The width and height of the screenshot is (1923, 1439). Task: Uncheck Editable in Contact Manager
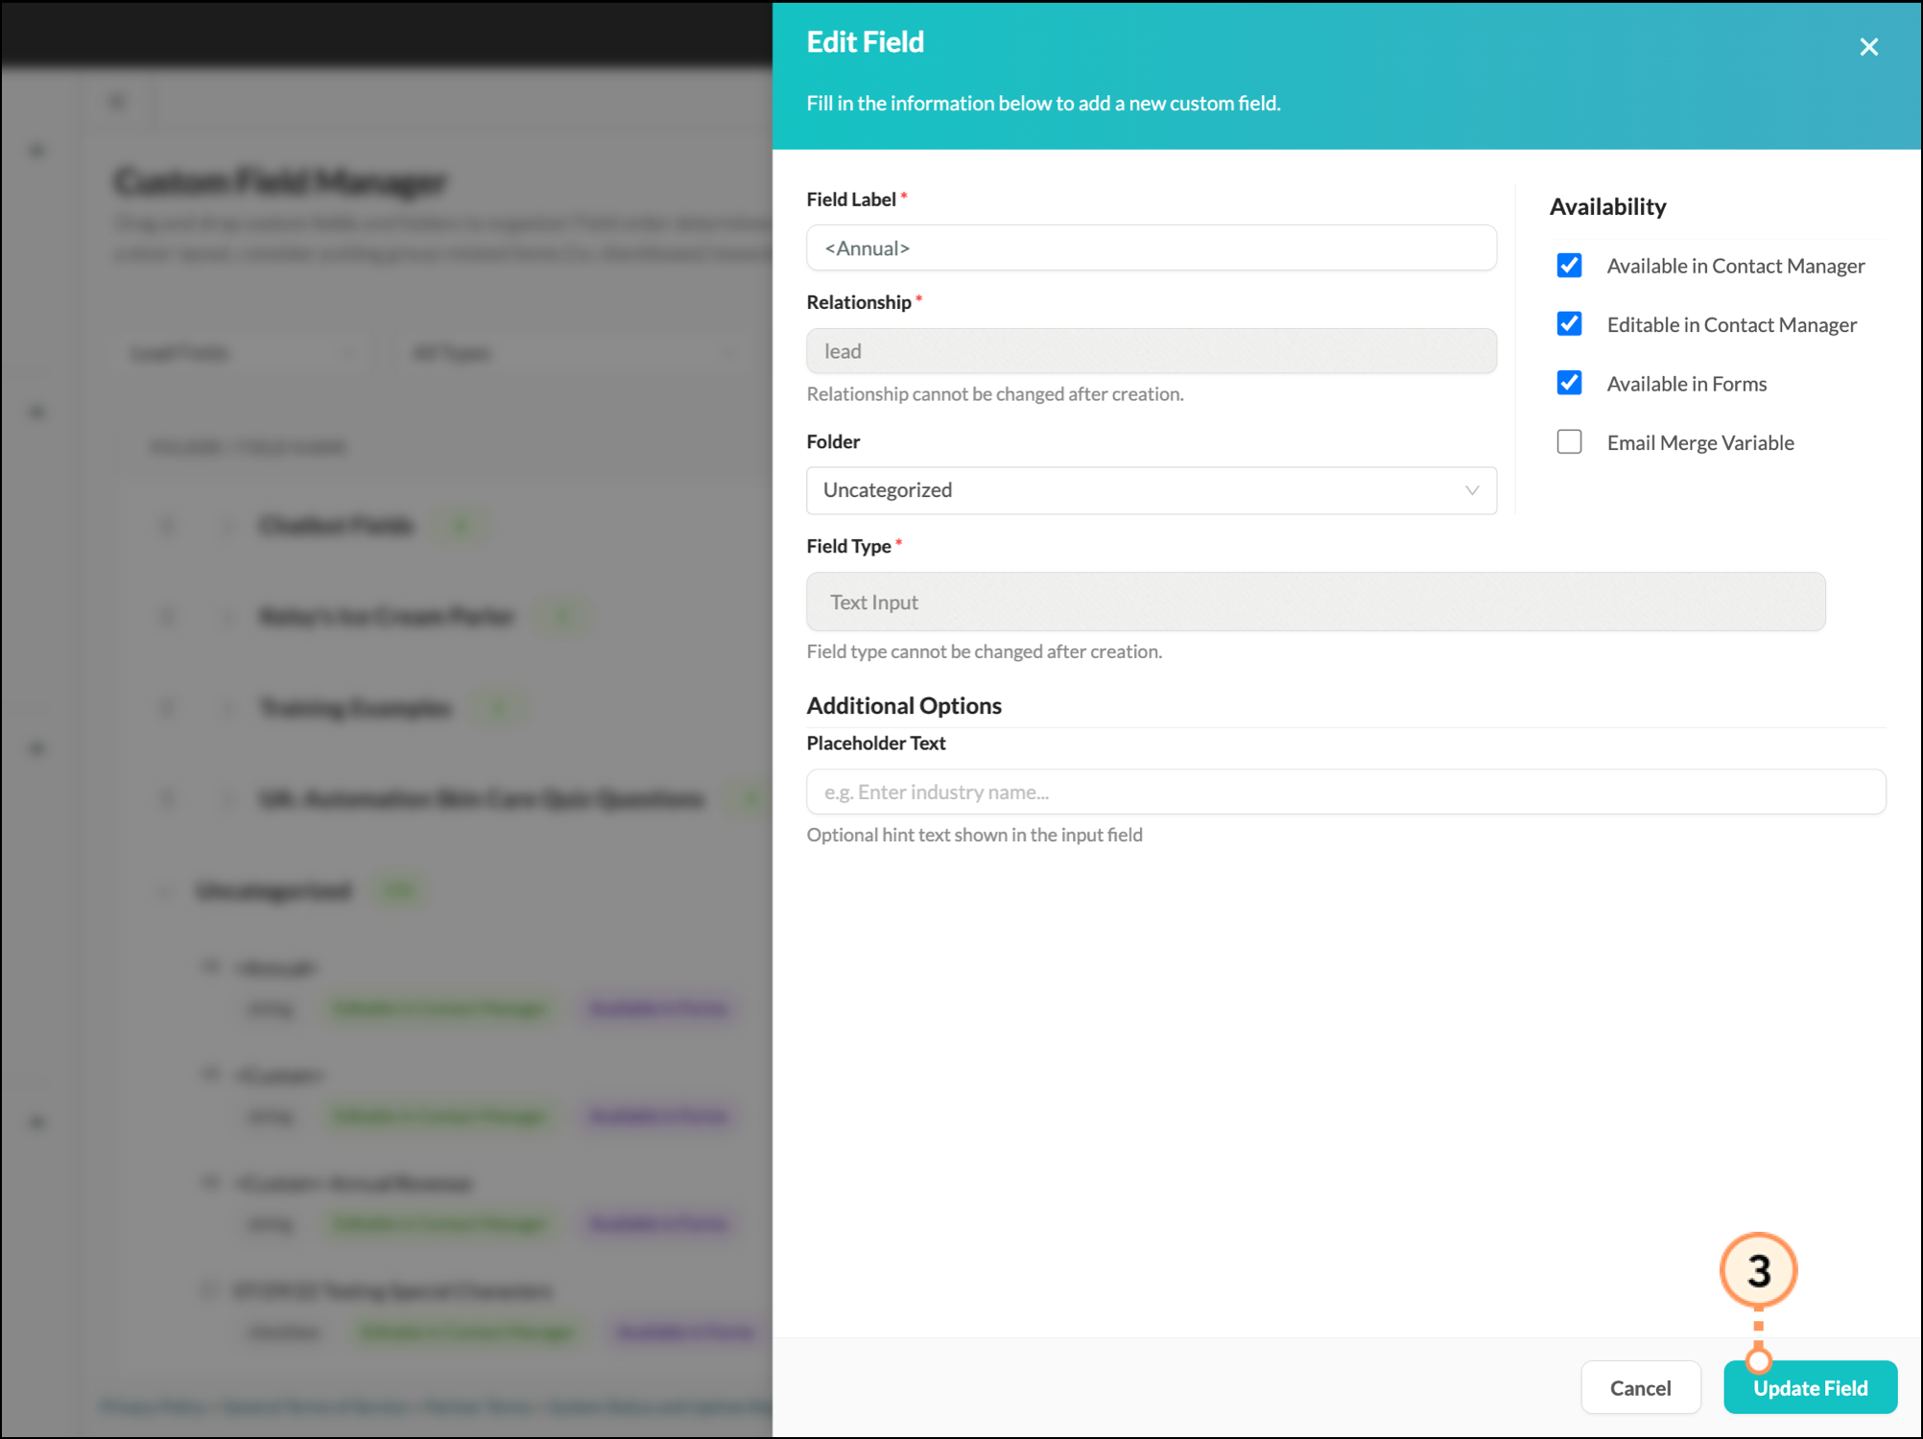coord(1569,324)
